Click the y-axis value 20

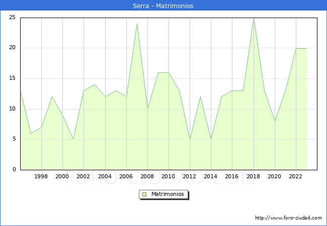click(12, 48)
